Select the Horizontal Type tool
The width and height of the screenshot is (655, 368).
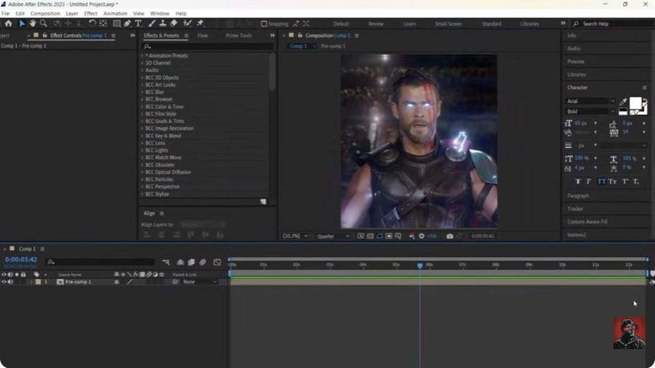click(x=138, y=23)
